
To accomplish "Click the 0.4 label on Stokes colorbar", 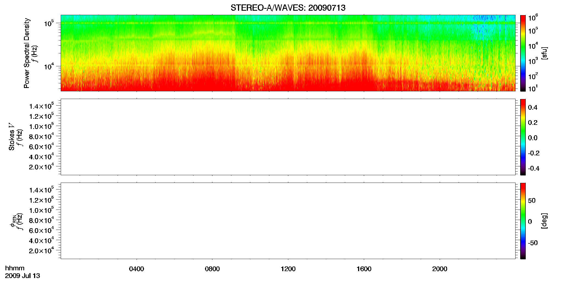I will click(x=533, y=108).
